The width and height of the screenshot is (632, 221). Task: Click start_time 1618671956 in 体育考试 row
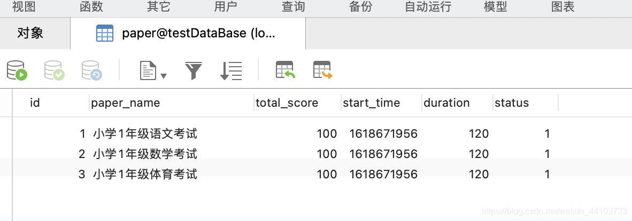pyautogui.click(x=383, y=175)
